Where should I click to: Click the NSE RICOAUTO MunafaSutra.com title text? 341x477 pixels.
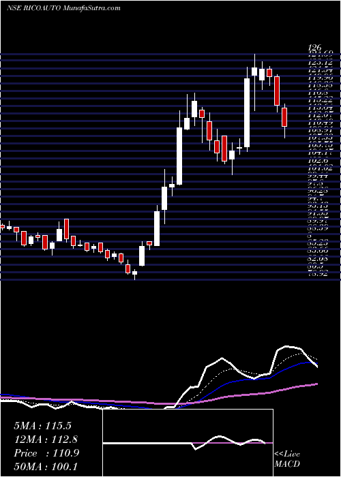coord(63,8)
